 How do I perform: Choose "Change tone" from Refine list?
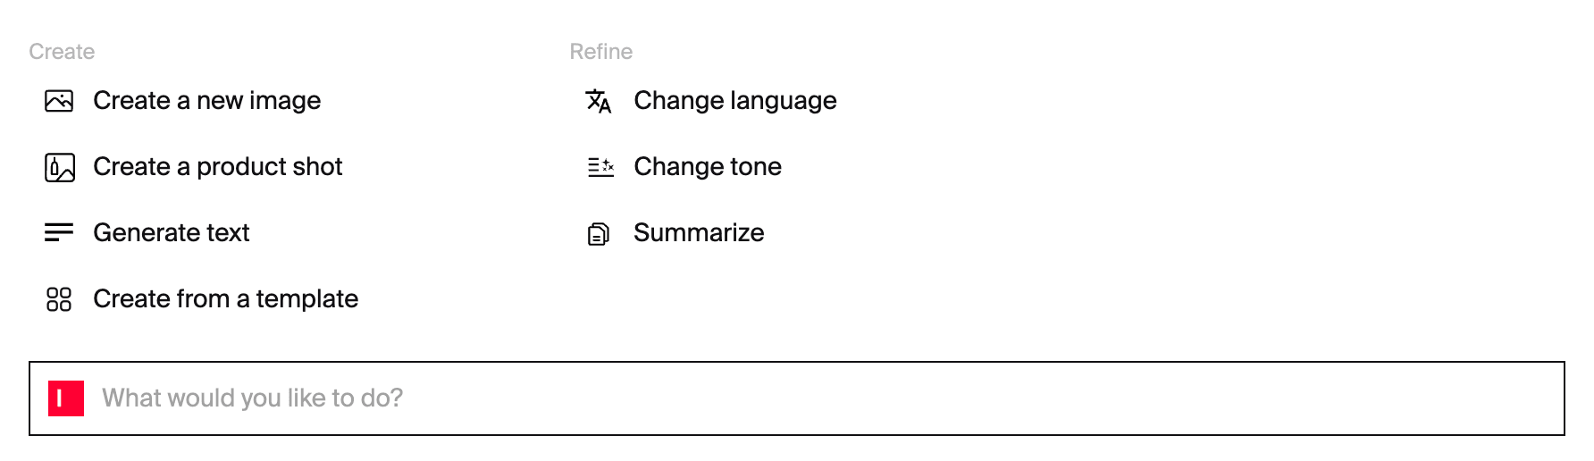707,167
